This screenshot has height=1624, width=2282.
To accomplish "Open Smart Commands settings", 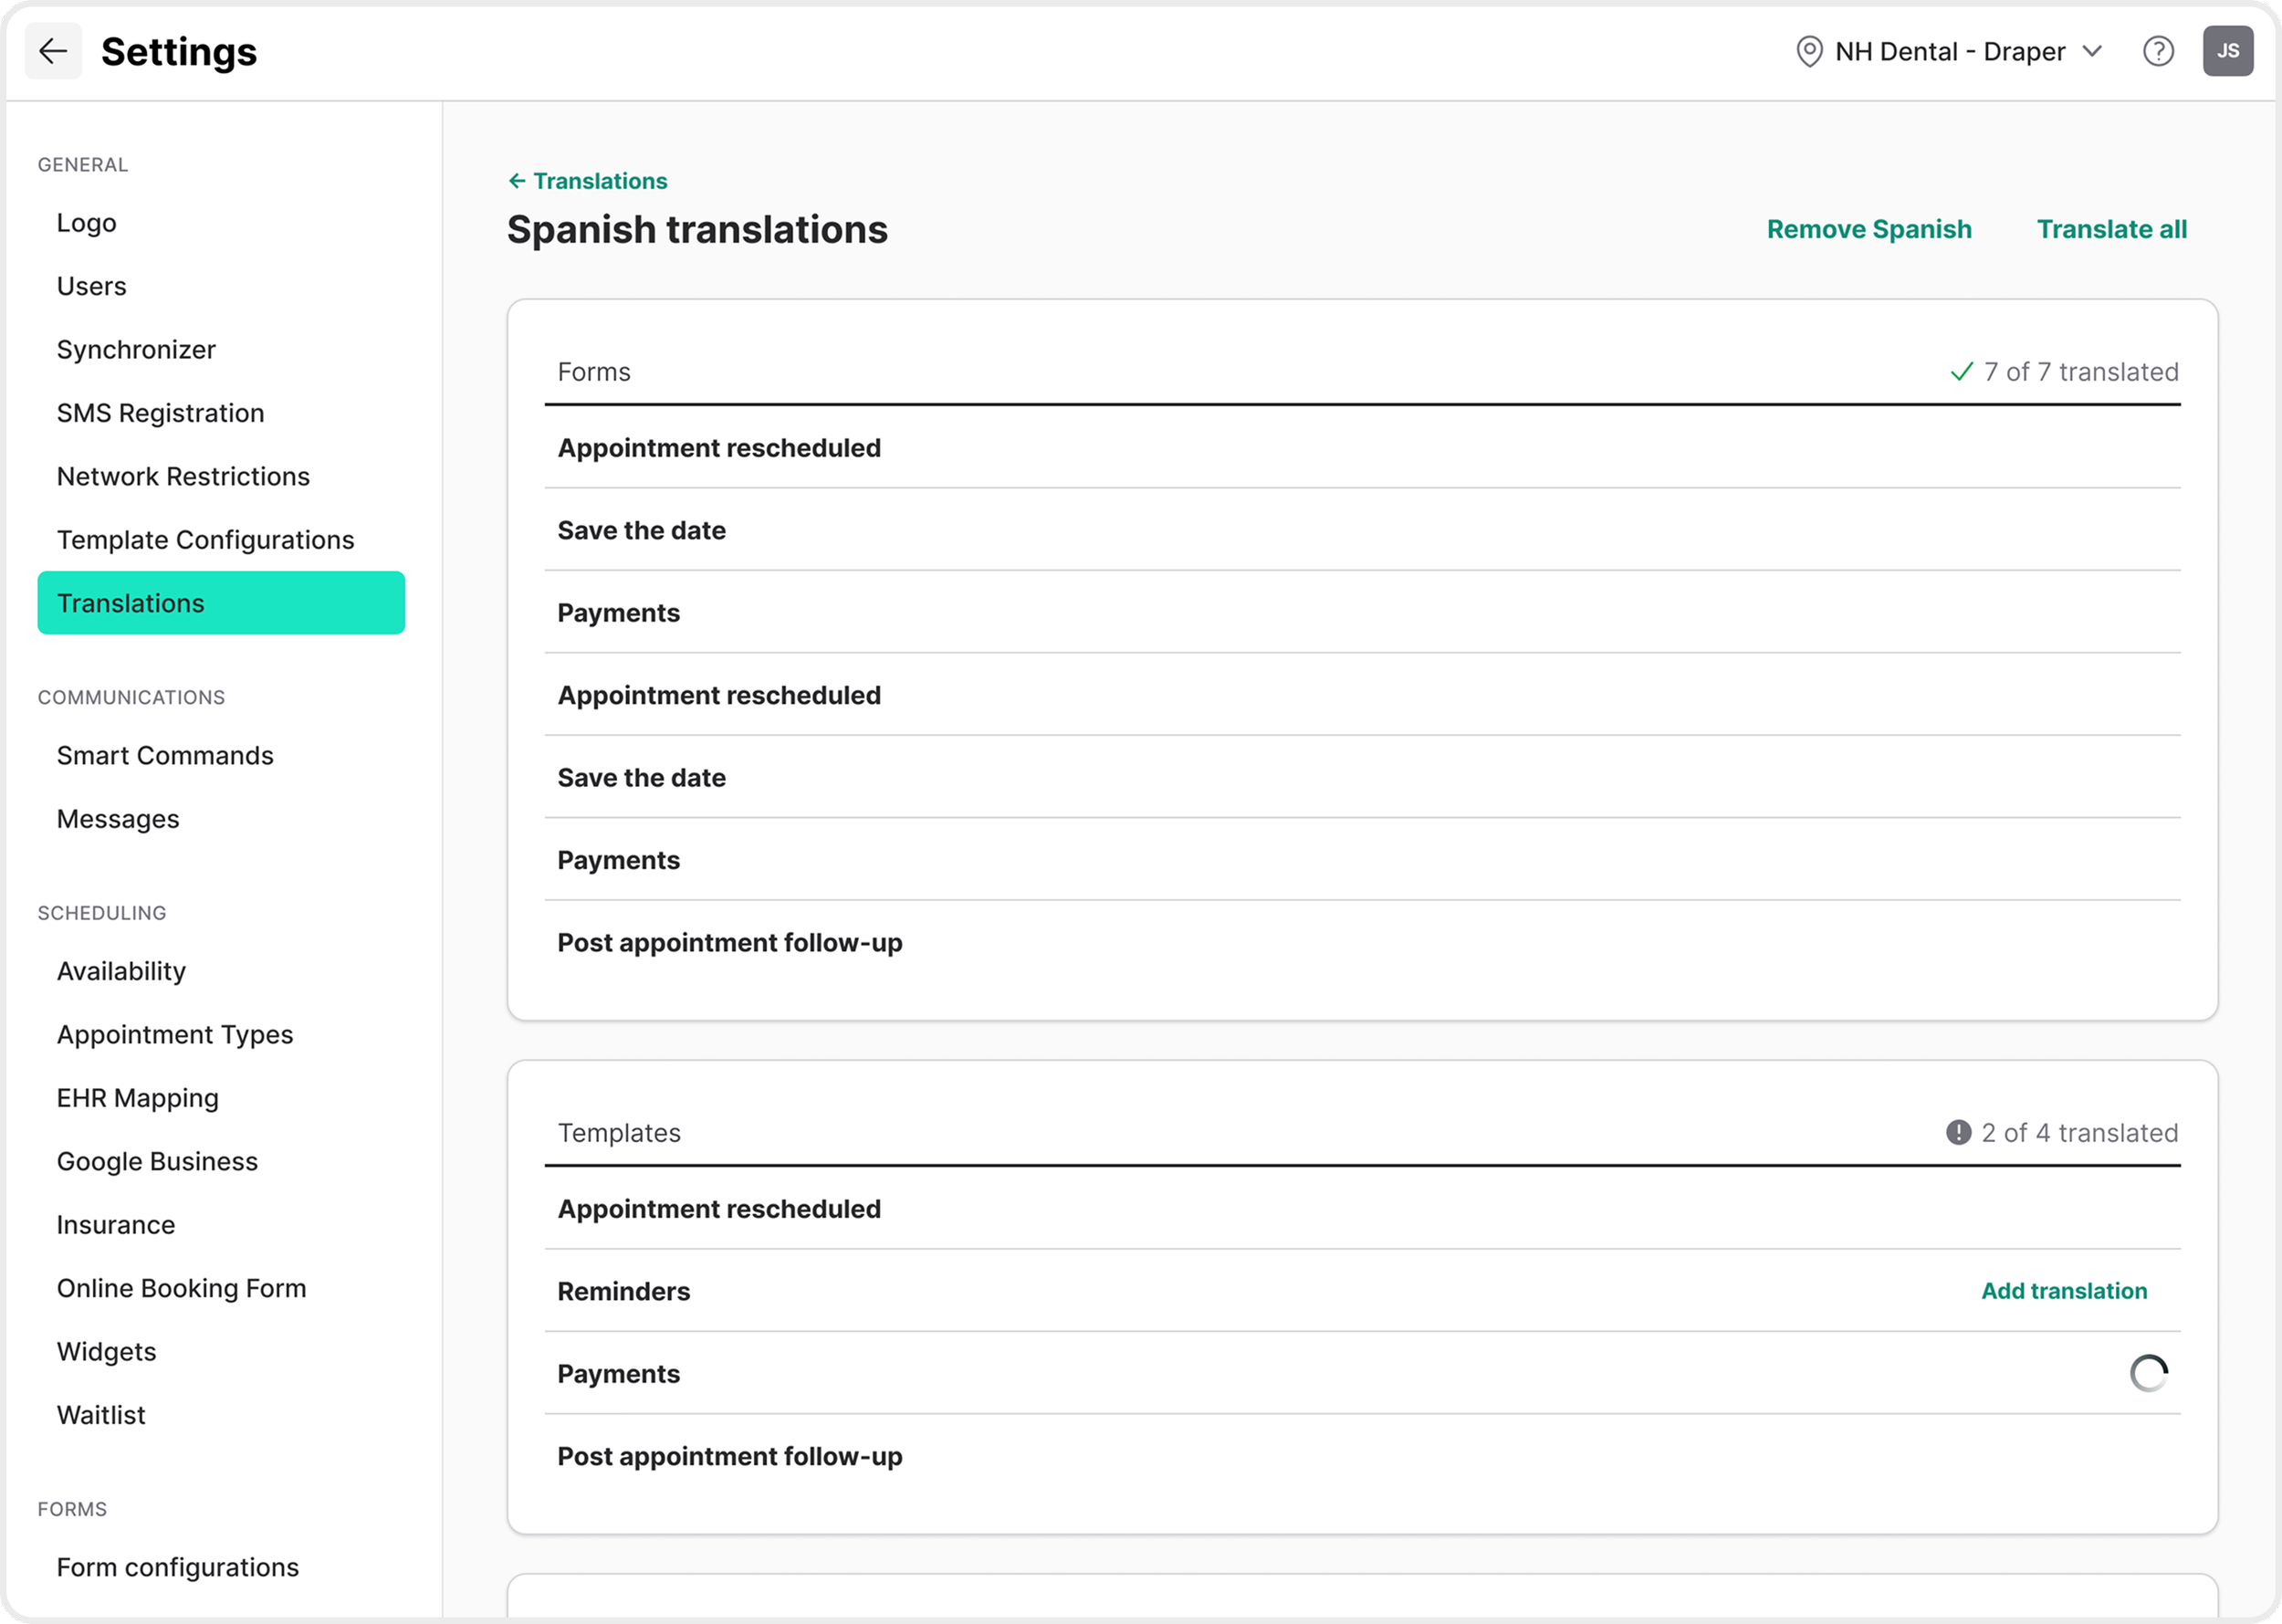I will click(221, 756).
